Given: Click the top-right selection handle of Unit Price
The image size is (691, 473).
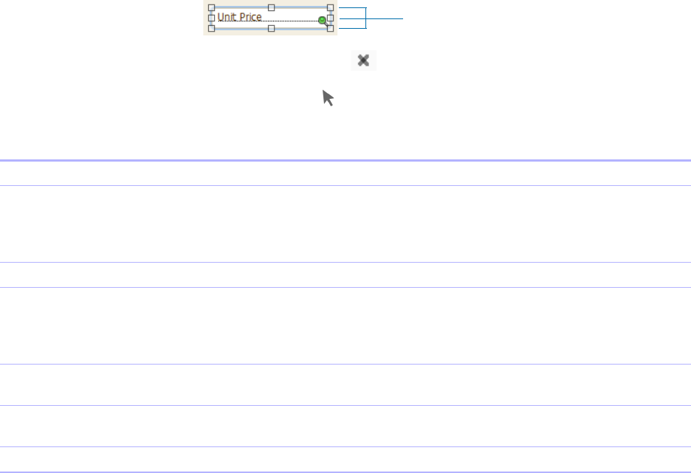Looking at the screenshot, I should 331,7.
